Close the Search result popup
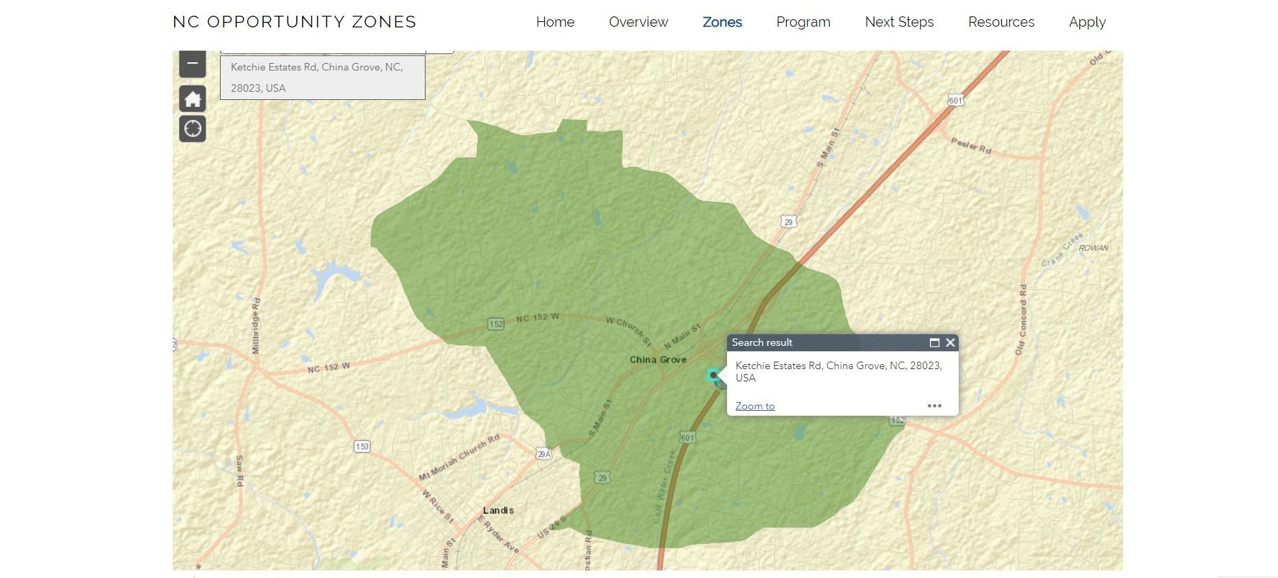The width and height of the screenshot is (1278, 578). pyautogui.click(x=950, y=342)
